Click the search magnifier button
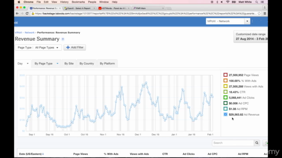Screen dimensions: 282x158 [257, 143]
